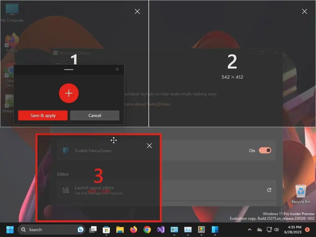Viewport: 316px width, 237px height.
Task: Open the network tray icon
Action: point(269,230)
